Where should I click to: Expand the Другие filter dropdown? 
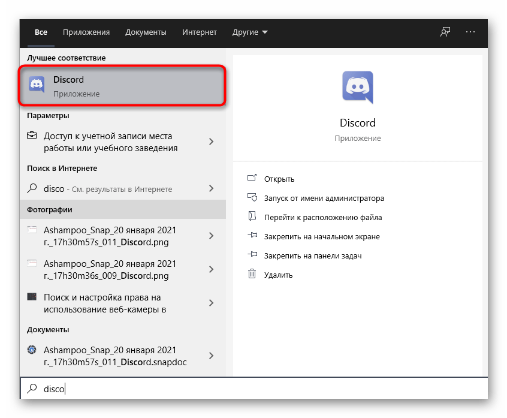(x=250, y=32)
